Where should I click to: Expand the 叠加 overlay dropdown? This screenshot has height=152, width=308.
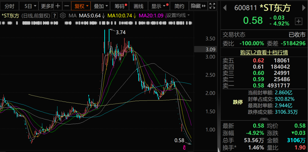tap(101, 6)
